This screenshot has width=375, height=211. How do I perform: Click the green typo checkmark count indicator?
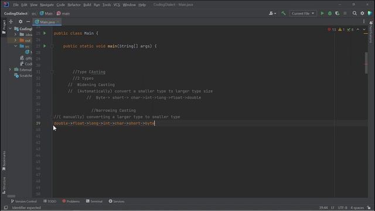tap(350, 29)
